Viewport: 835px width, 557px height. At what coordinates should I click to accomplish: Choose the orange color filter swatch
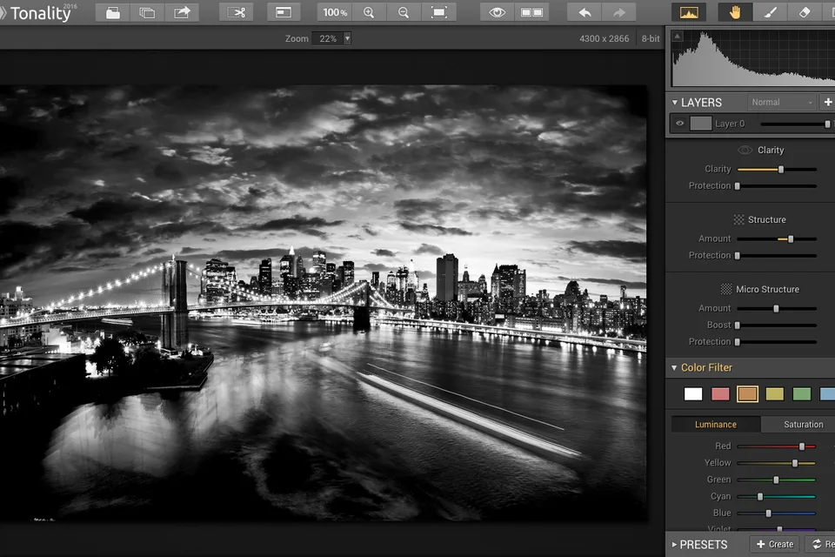click(748, 394)
